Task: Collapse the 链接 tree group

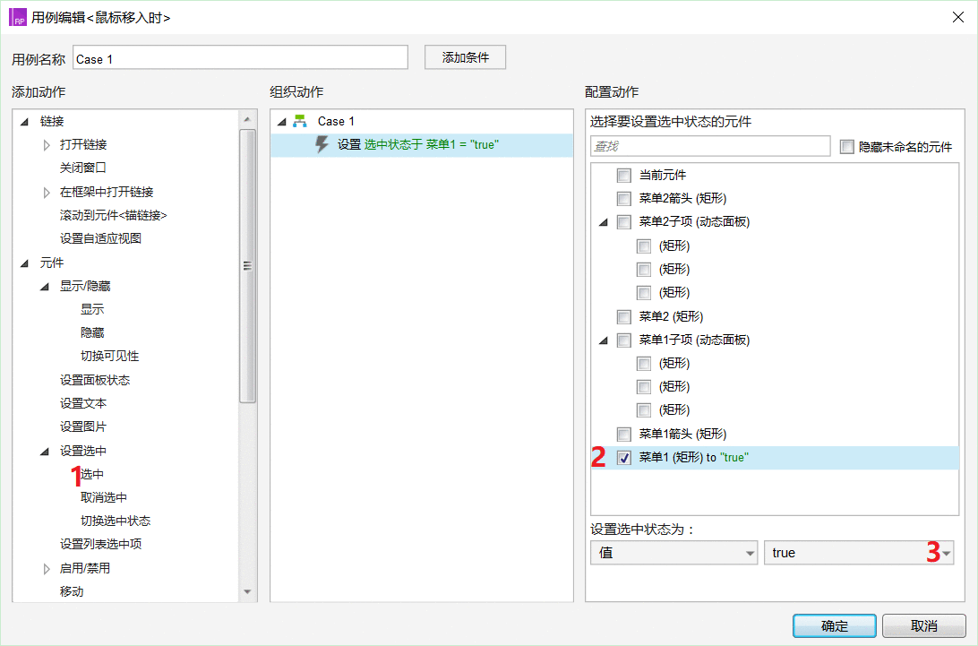Action: point(25,122)
